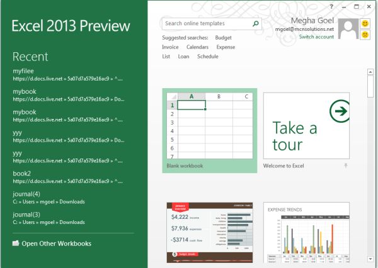
Task: Send a smile feedback face icon
Action: point(365,24)
